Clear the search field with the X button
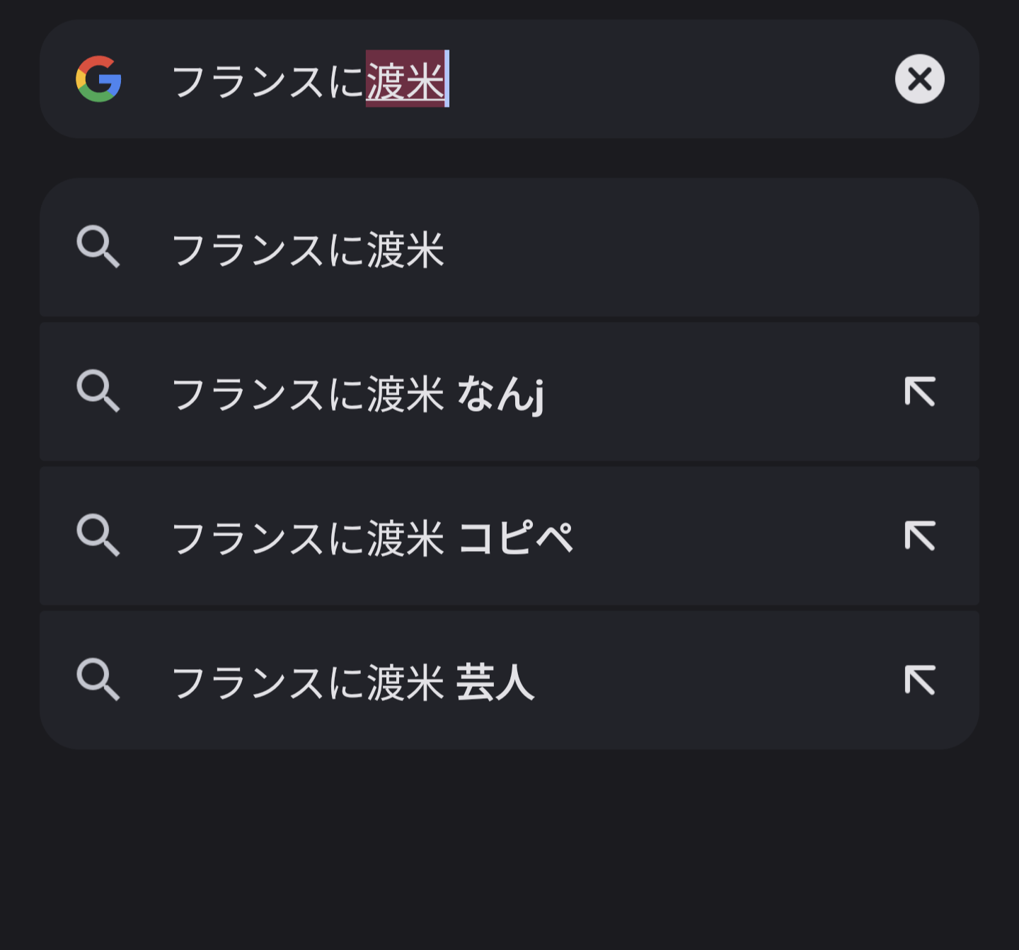 (919, 79)
